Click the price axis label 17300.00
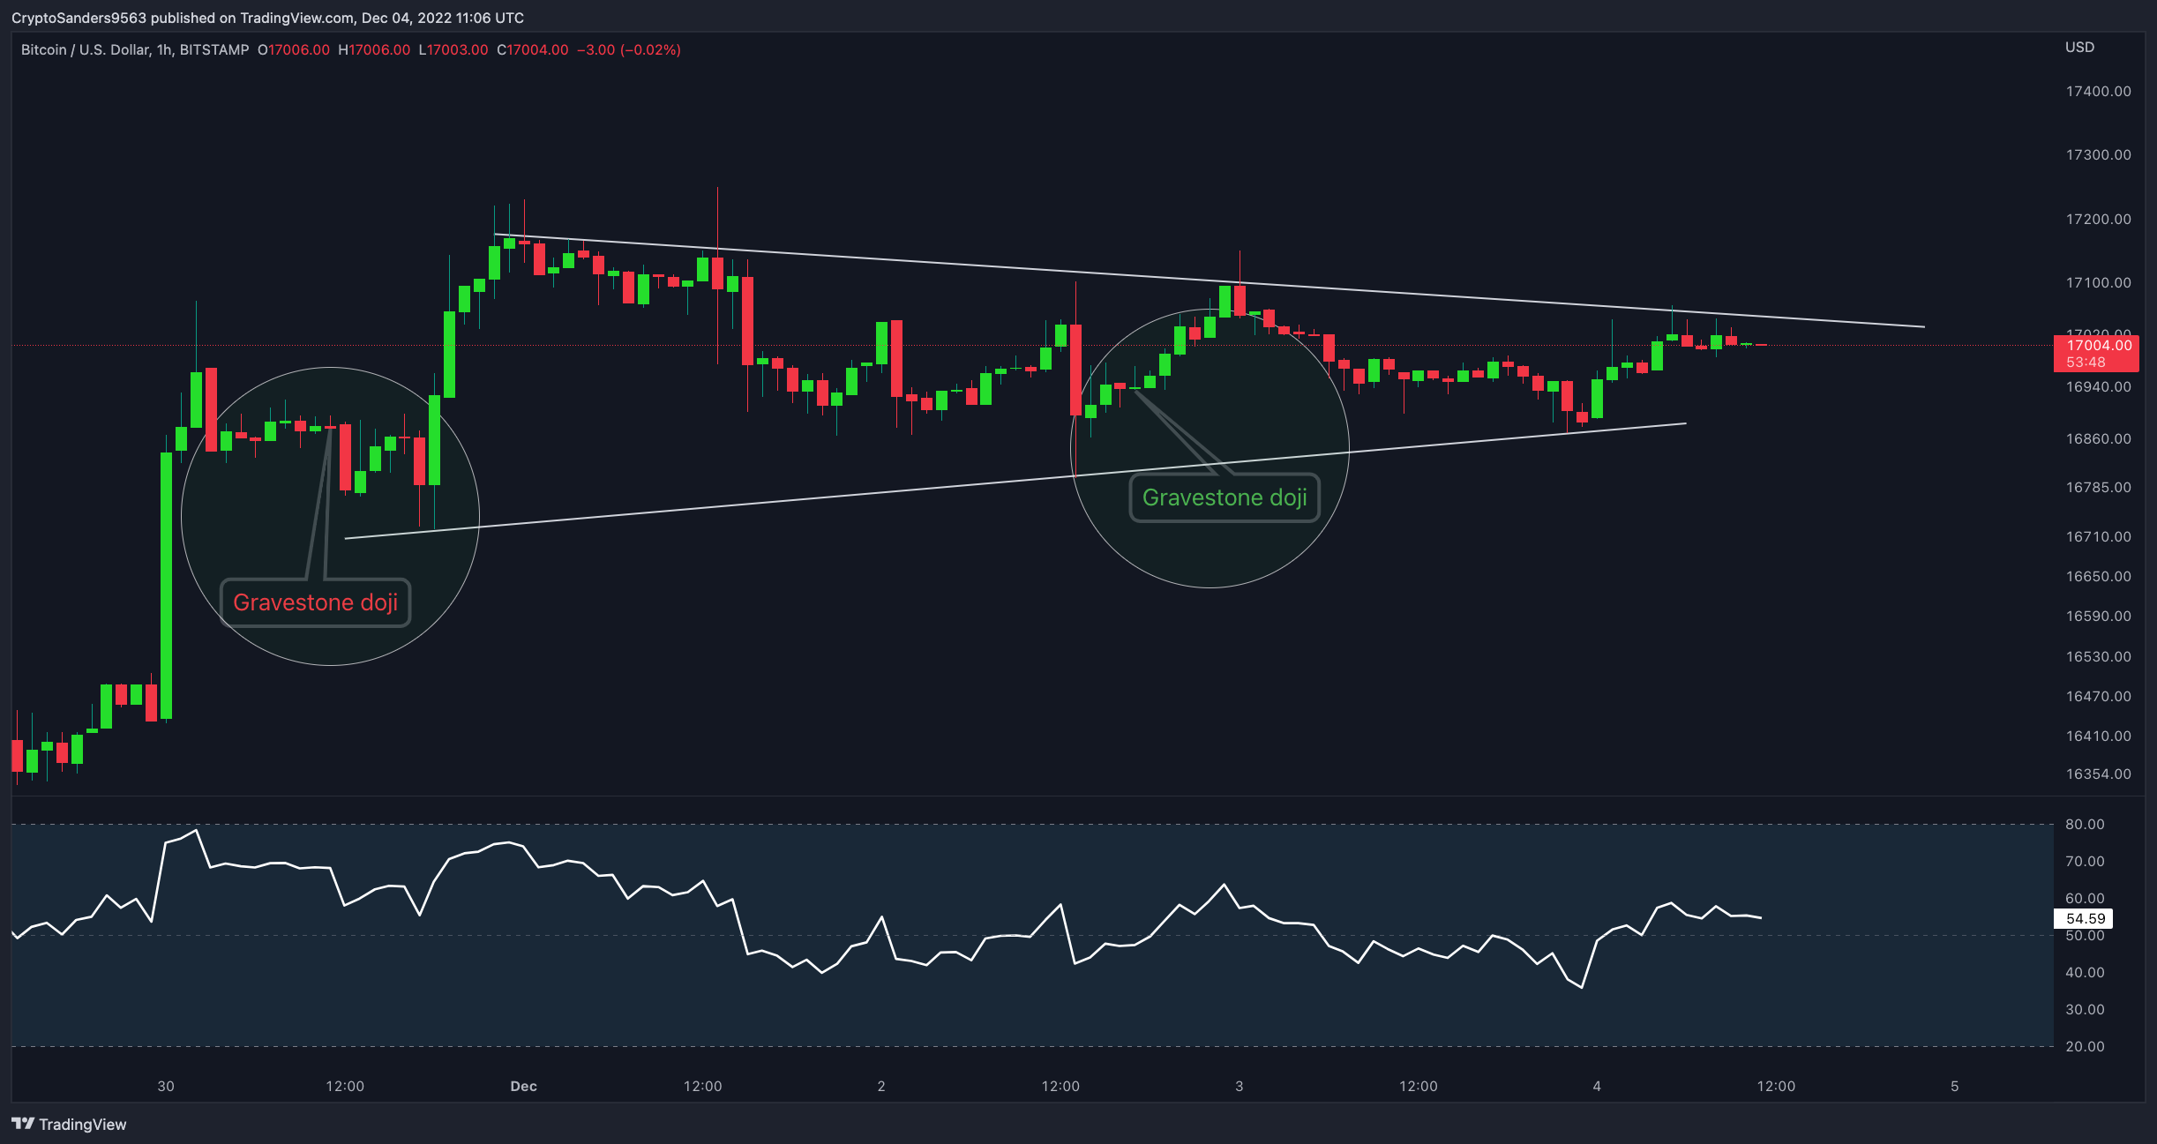2157x1144 pixels. tap(2098, 154)
